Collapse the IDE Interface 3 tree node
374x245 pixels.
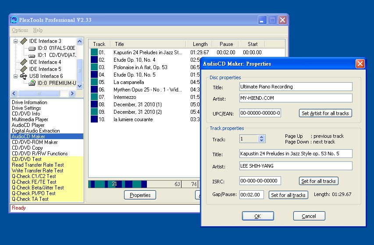pos(15,41)
